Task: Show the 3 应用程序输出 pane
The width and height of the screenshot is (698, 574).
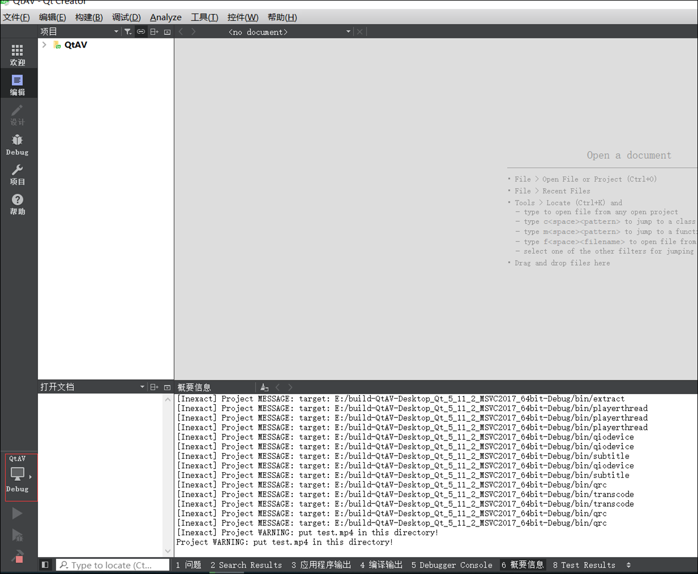Action: pyautogui.click(x=321, y=565)
